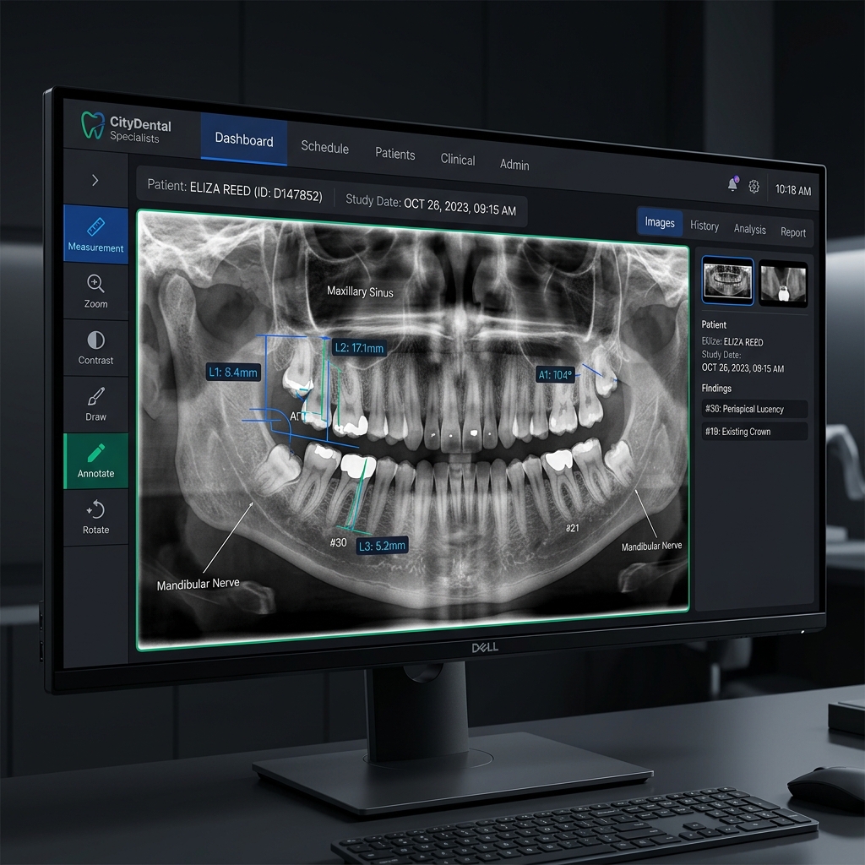
Task: Select the Draw pen tool
Action: click(96, 405)
